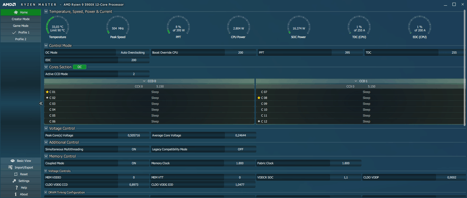
Task: Click the TDC value 255
Action: click(453, 53)
